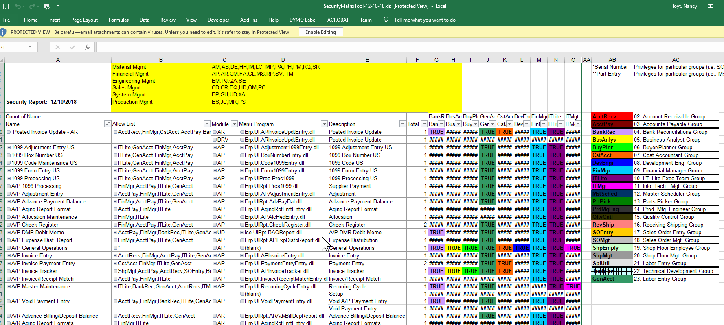Click the user name Hoyt, Nancy
The image size is (724, 325).
point(683,6)
